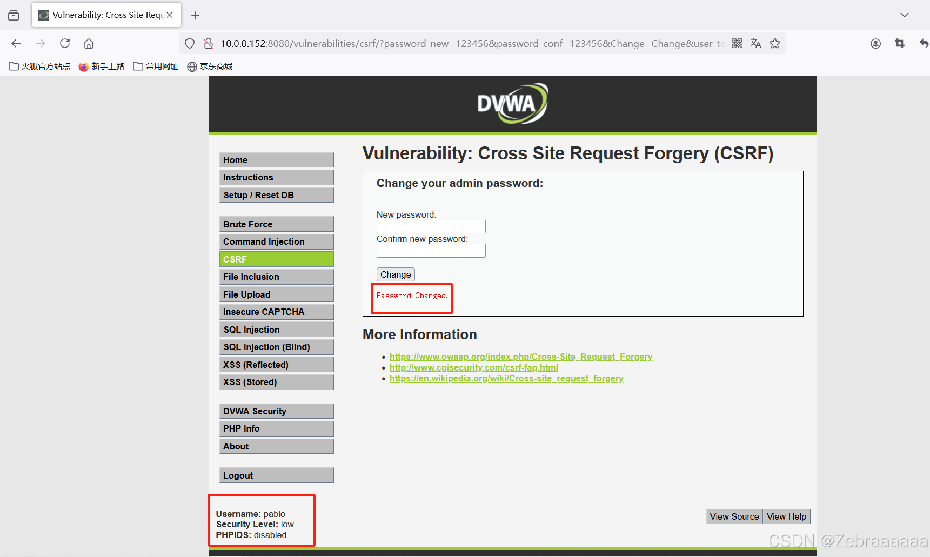Open File Upload page
Screen dimensions: 930x557
[x=277, y=294]
